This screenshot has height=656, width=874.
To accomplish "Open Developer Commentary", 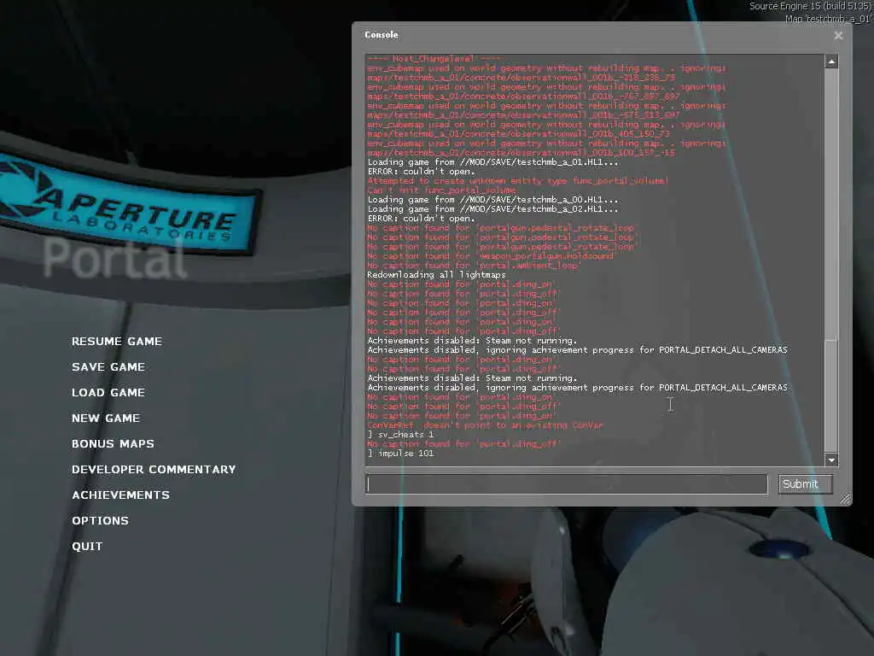I will point(154,470).
